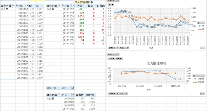
Task: Select 外資 value -581 cell
Action: (80, 9)
